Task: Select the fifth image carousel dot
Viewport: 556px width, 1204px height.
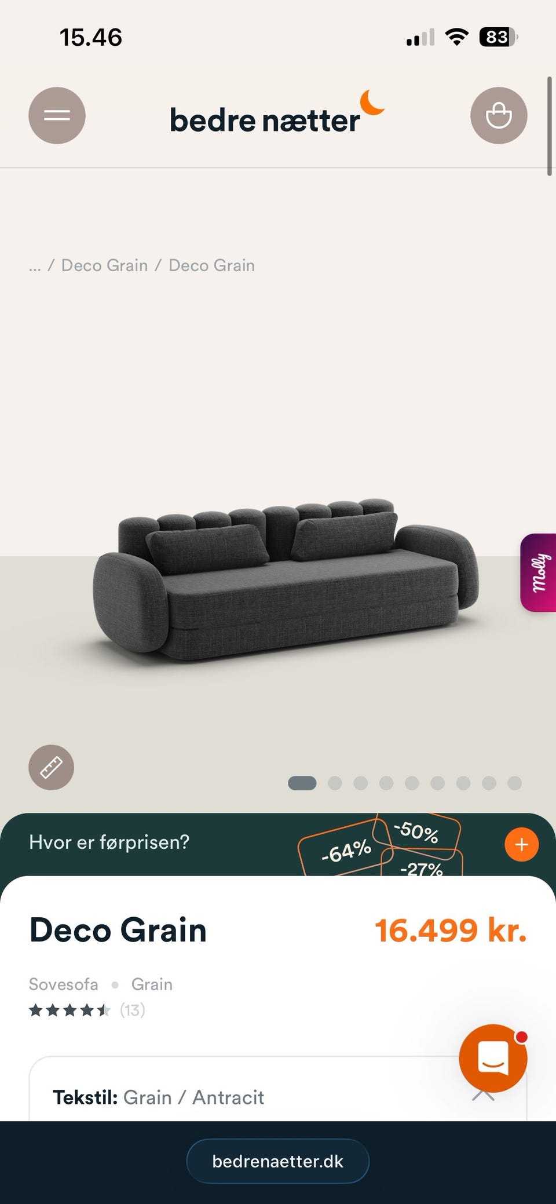Action: click(x=412, y=783)
